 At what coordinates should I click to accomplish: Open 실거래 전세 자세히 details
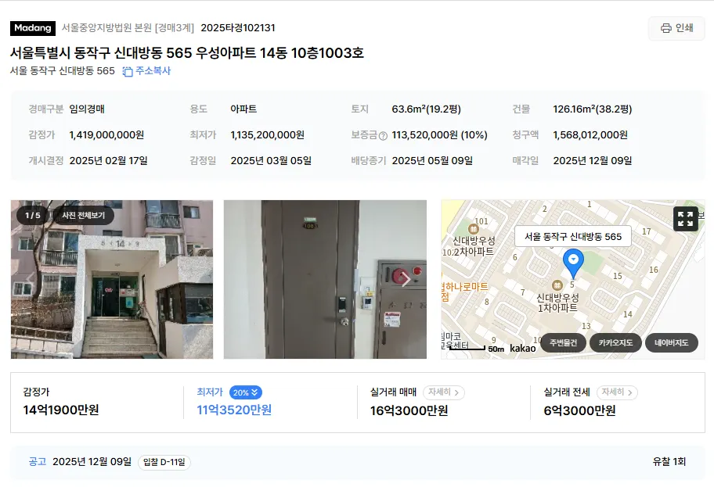tap(617, 392)
